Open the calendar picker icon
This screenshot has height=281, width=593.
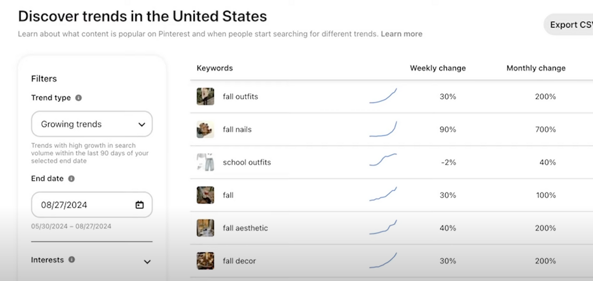(139, 205)
